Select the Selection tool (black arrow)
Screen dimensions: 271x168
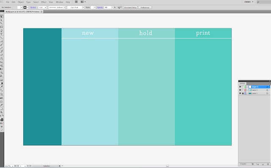(1, 17)
